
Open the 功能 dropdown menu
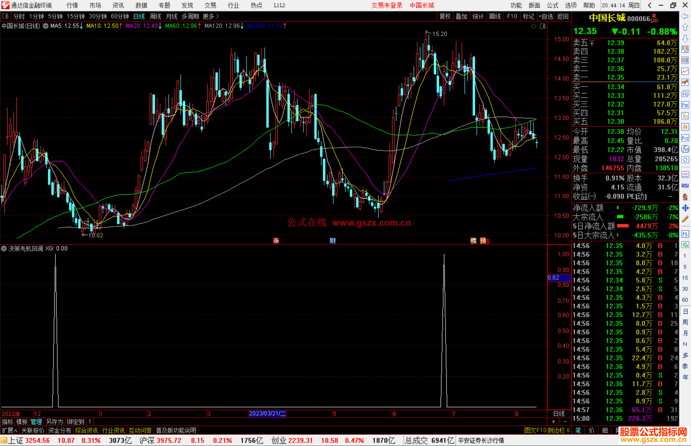(516, 5)
